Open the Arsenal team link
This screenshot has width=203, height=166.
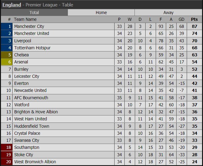pyautogui.click(x=21, y=62)
